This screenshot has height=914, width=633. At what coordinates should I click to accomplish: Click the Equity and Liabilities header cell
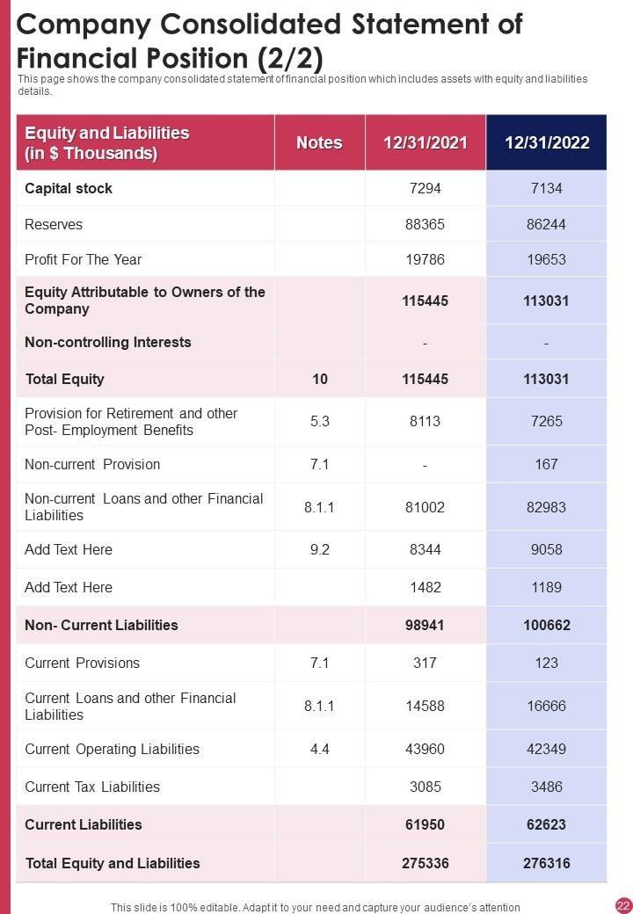click(107, 143)
